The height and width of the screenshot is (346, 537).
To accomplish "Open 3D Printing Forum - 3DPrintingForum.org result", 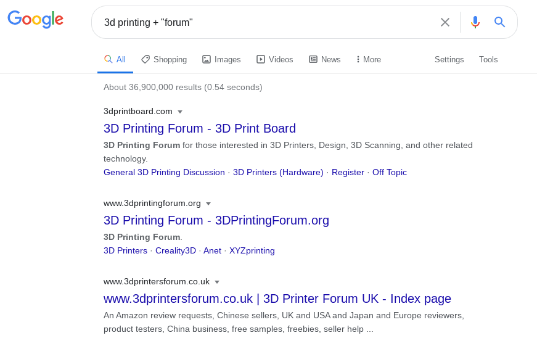I will (x=216, y=220).
